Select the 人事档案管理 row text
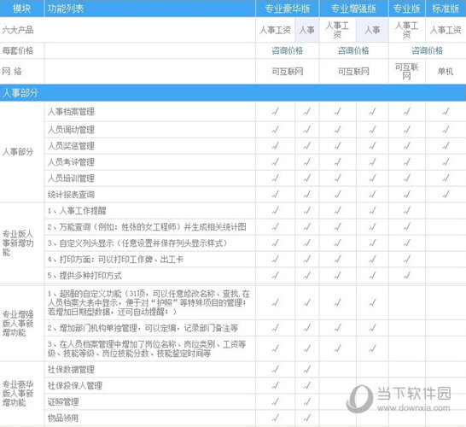Image resolution: width=466 pixels, height=427 pixels. pos(71,112)
